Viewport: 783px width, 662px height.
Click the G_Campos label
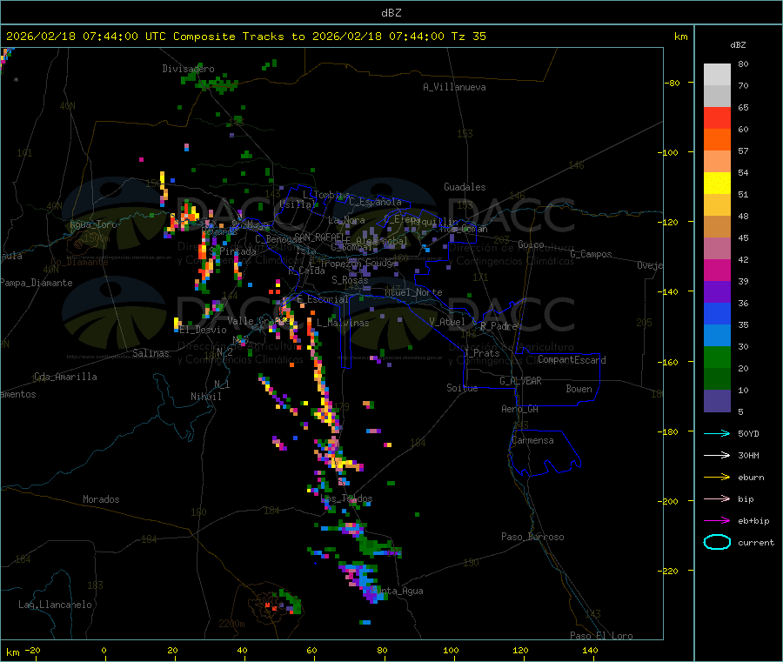coord(592,254)
